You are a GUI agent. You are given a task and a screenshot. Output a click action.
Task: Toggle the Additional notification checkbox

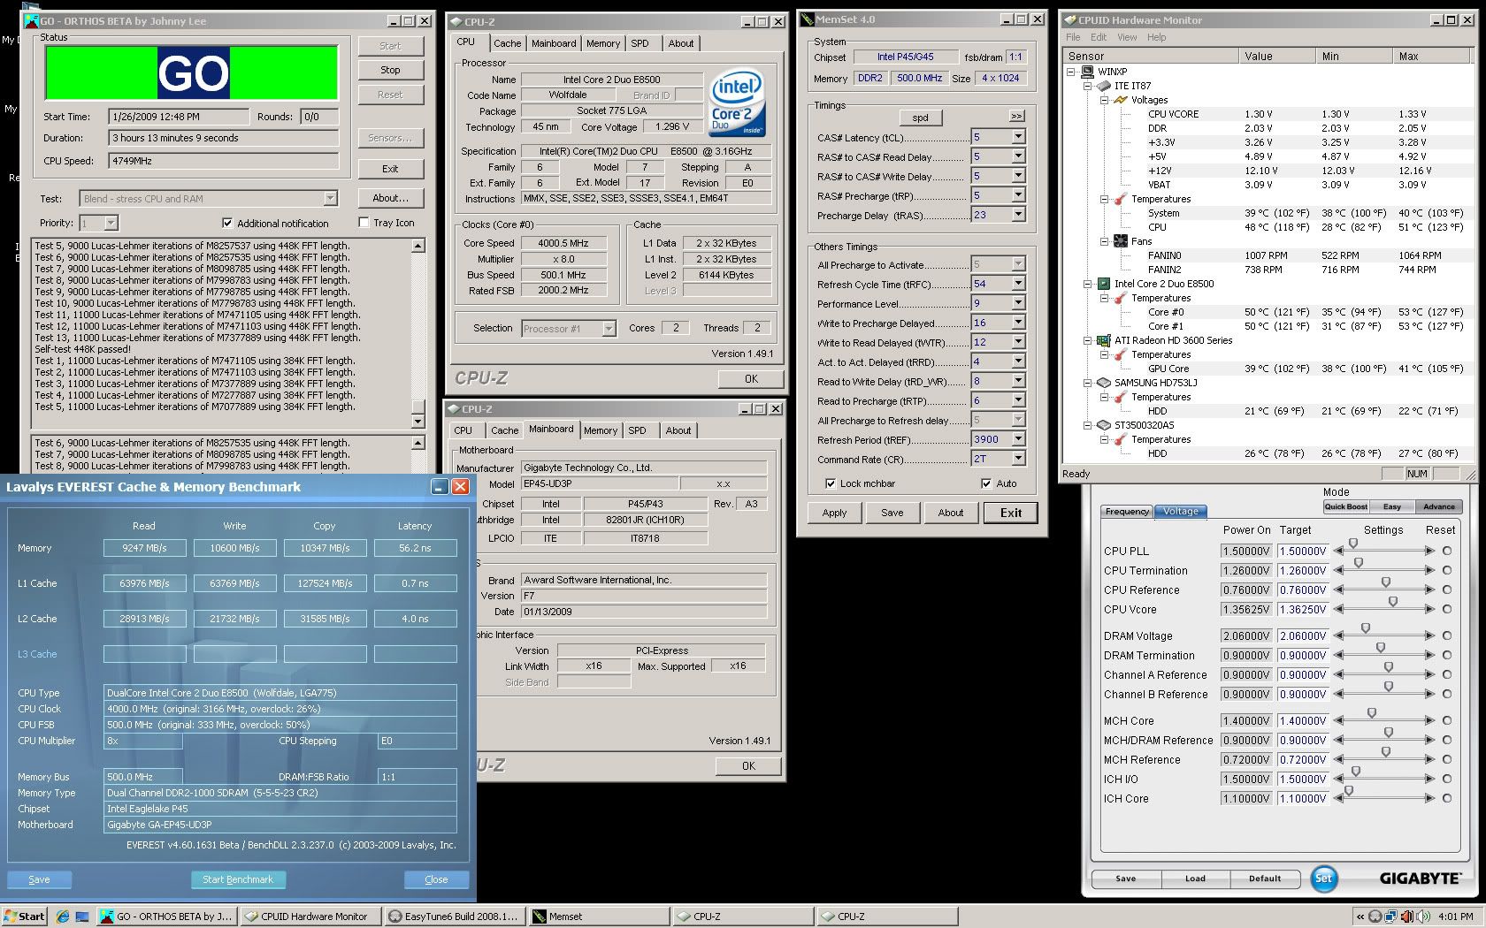pyautogui.click(x=227, y=224)
